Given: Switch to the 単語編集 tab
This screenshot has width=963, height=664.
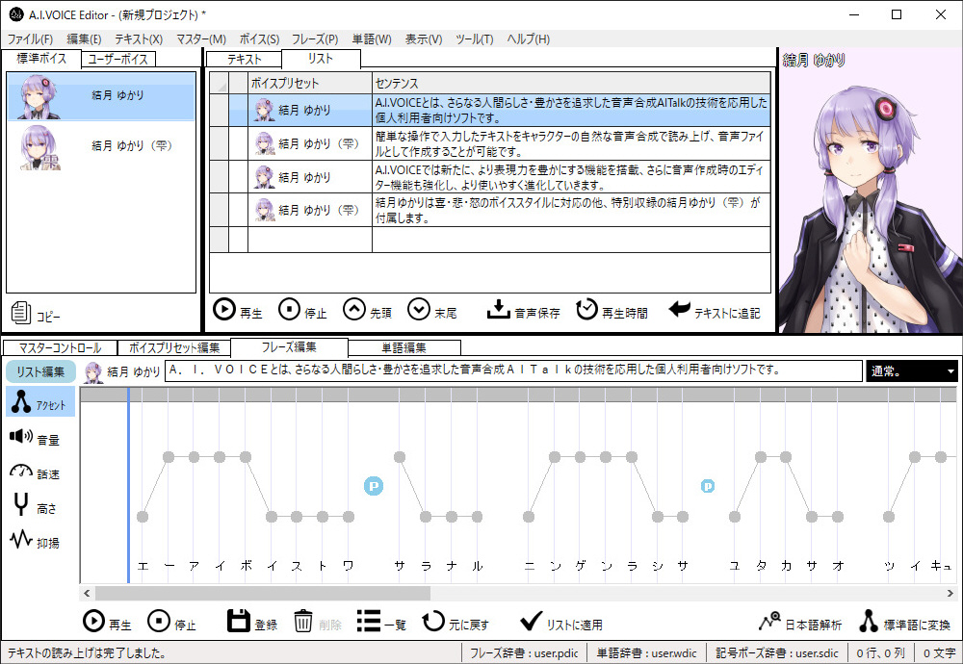Looking at the screenshot, I should (403, 348).
